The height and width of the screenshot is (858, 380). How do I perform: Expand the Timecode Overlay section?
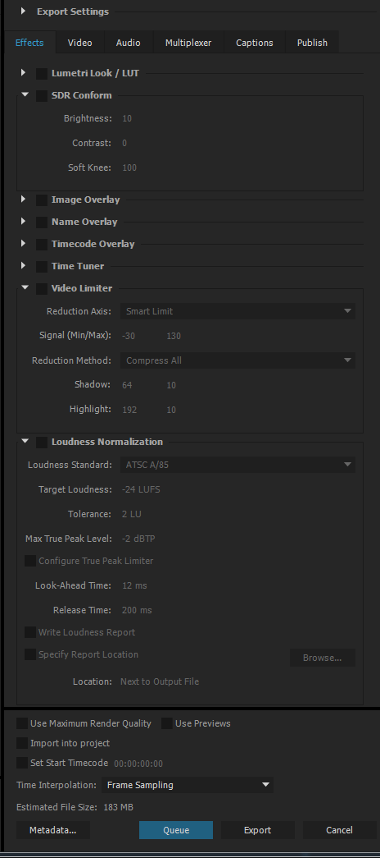tap(24, 243)
